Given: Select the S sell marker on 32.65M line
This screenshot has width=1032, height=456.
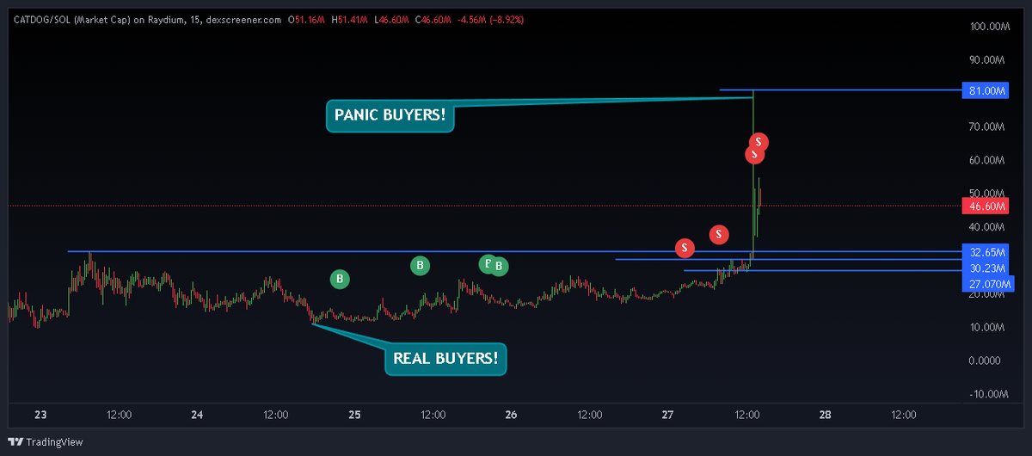Looking at the screenshot, I should pyautogui.click(x=685, y=248).
